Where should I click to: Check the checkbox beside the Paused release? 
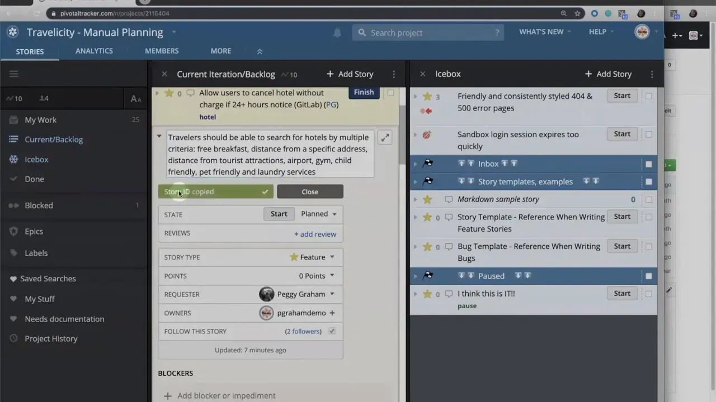tap(648, 275)
